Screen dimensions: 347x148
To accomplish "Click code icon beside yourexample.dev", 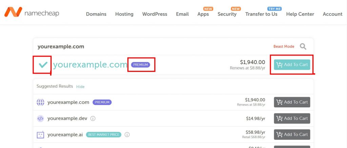I will point(40,118).
